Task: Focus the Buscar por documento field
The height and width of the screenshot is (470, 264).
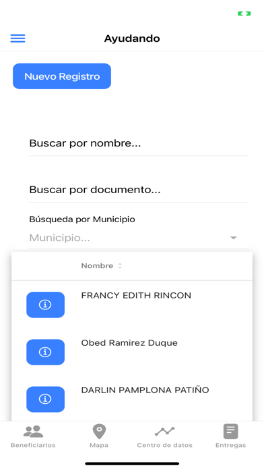Action: (139, 190)
